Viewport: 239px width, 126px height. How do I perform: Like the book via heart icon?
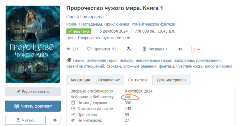(89, 49)
